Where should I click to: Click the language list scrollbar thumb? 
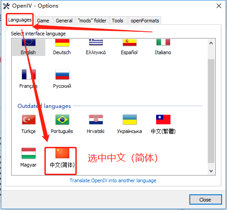(211, 111)
